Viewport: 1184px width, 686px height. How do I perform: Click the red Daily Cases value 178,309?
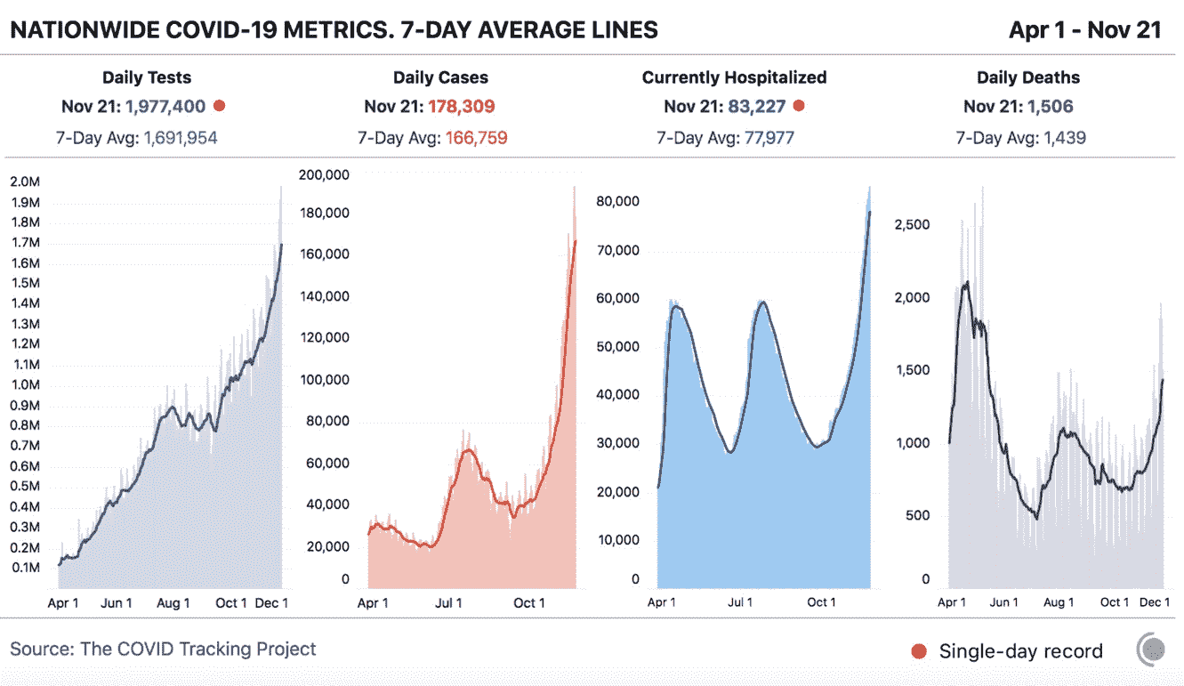tap(461, 107)
